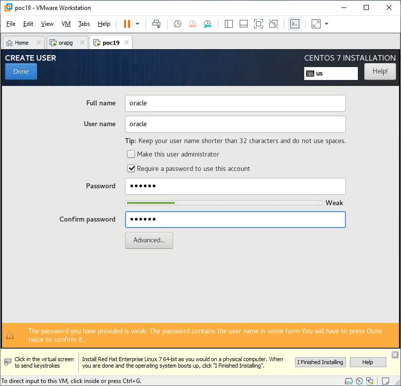
Task: Open the Tabs menu
Action: [x=84, y=24]
